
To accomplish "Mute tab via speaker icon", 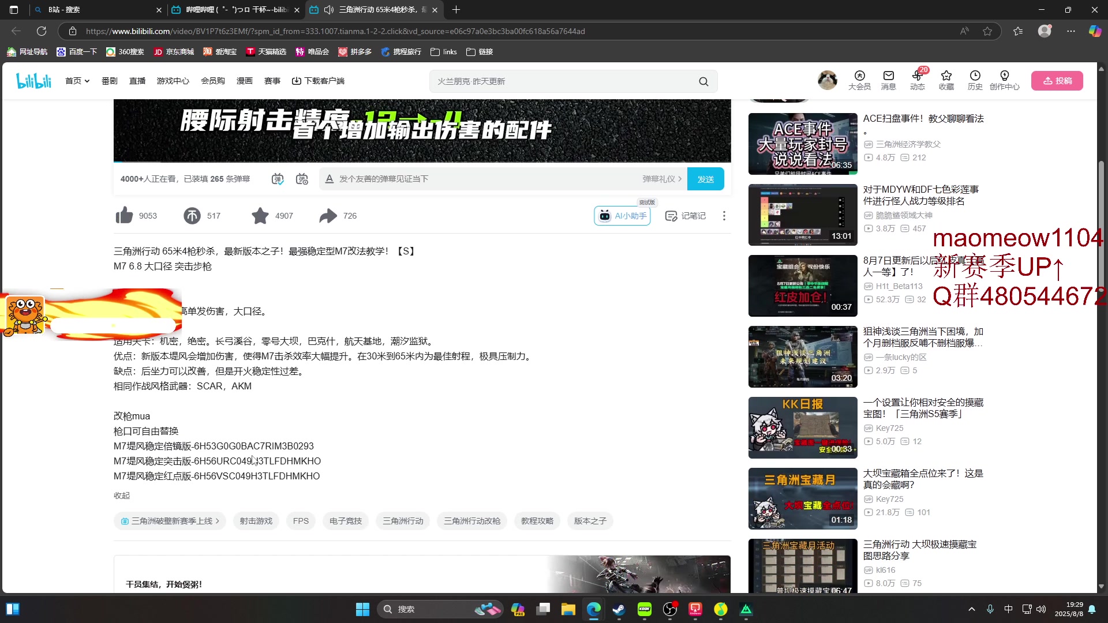I will click(x=329, y=10).
